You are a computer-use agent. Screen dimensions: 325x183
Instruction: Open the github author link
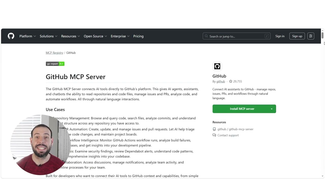(x=221, y=81)
